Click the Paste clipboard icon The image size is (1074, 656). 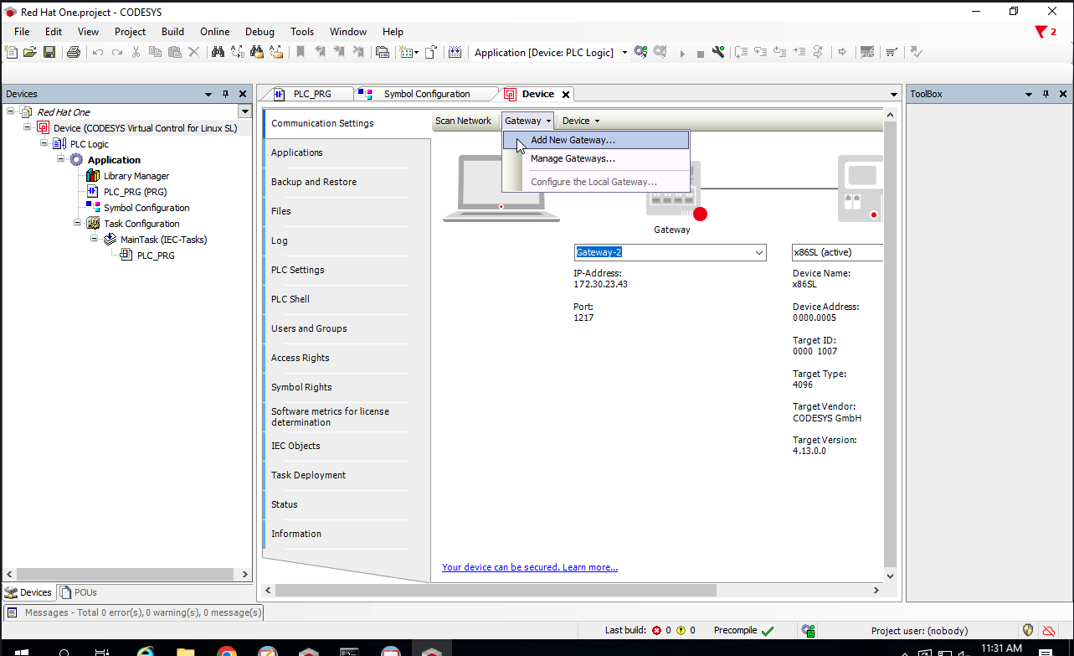click(x=174, y=52)
